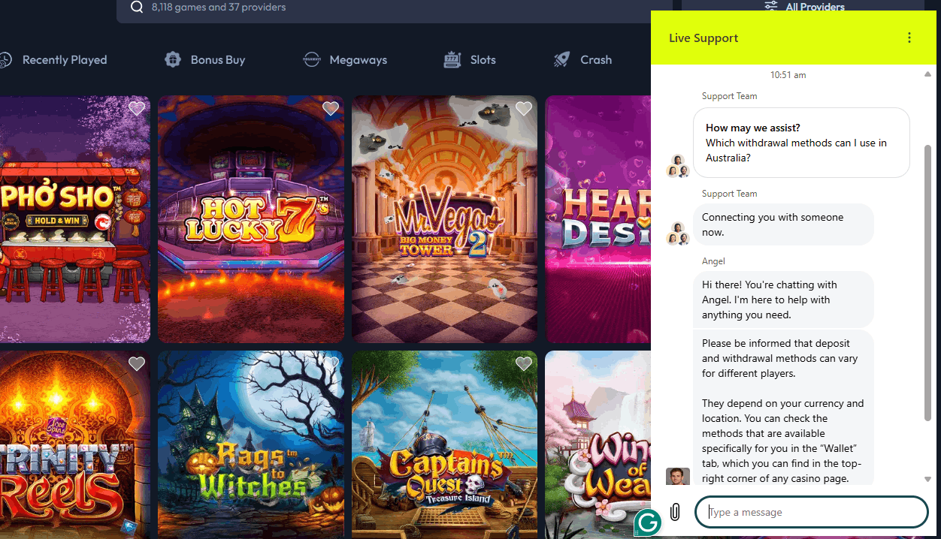Favorite the Trinity Reels game
Viewport: 941px width, 539px height.
[x=136, y=364]
